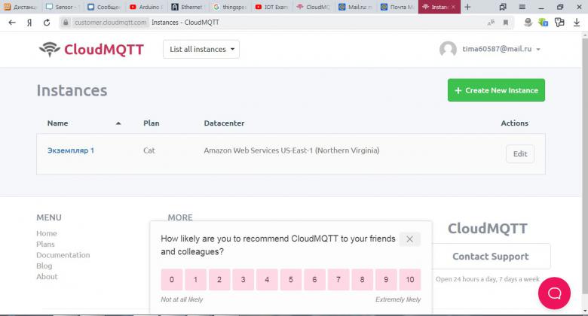The width and height of the screenshot is (588, 316).
Task: Click the user avatar icon
Action: click(448, 49)
